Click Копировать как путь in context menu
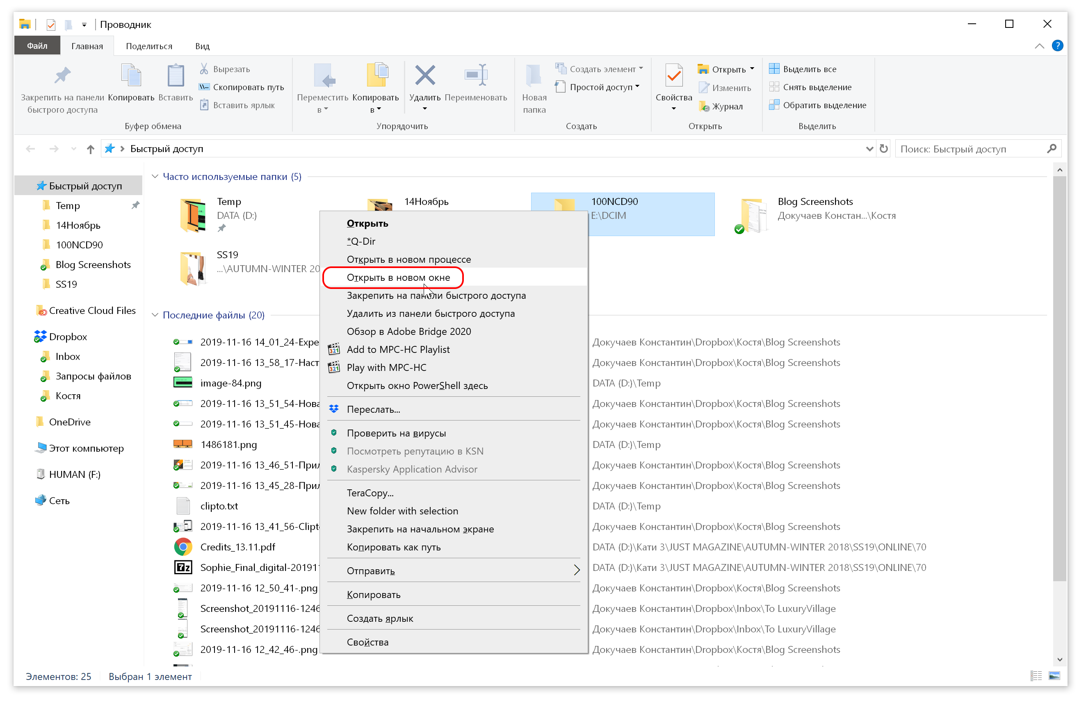1086x707 pixels. (x=393, y=547)
